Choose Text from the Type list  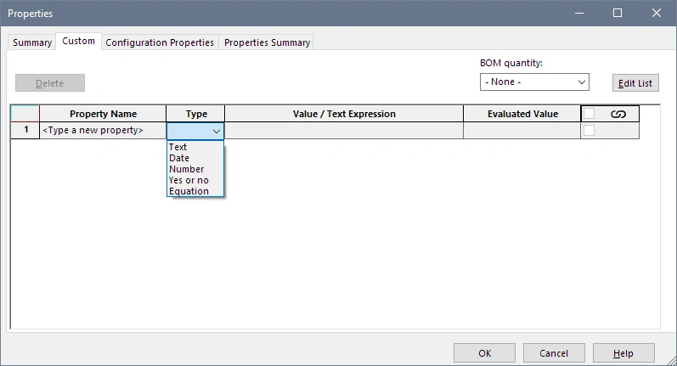pyautogui.click(x=178, y=147)
